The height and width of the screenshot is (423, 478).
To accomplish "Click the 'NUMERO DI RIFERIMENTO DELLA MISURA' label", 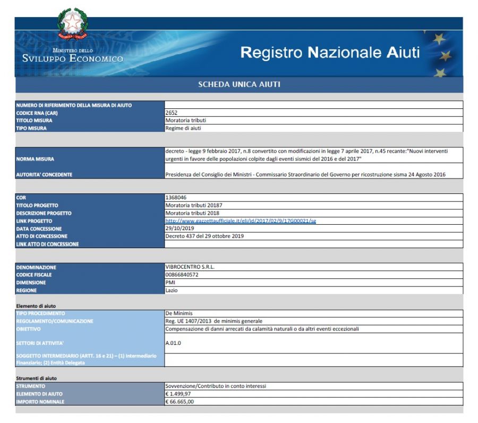I will [74, 105].
